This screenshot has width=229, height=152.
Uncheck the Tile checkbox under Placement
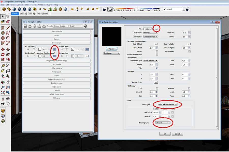[157, 68]
